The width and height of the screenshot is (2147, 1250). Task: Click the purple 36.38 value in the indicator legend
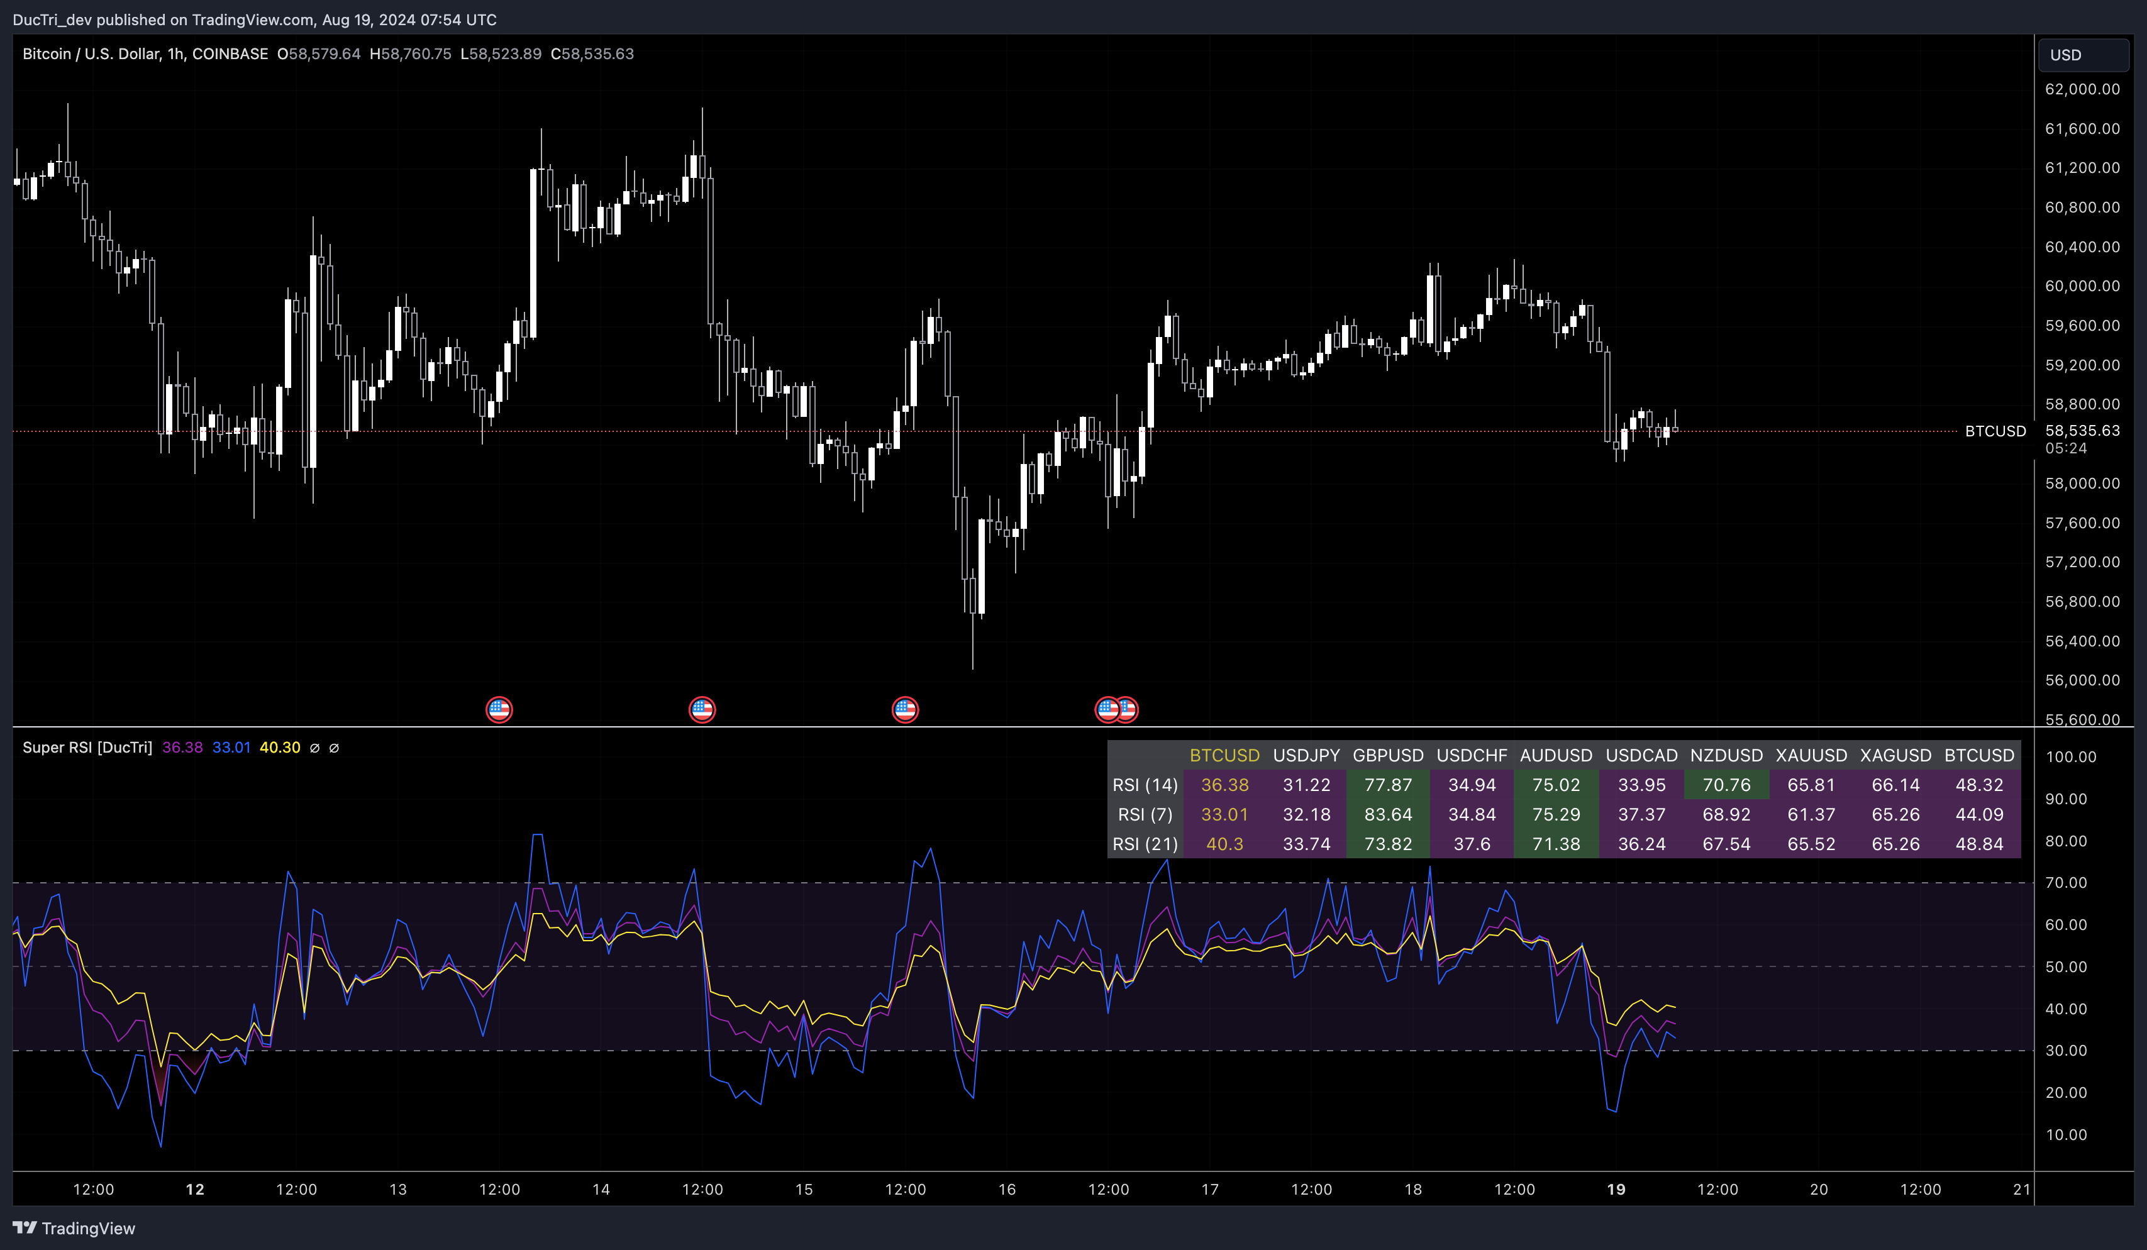(x=182, y=747)
